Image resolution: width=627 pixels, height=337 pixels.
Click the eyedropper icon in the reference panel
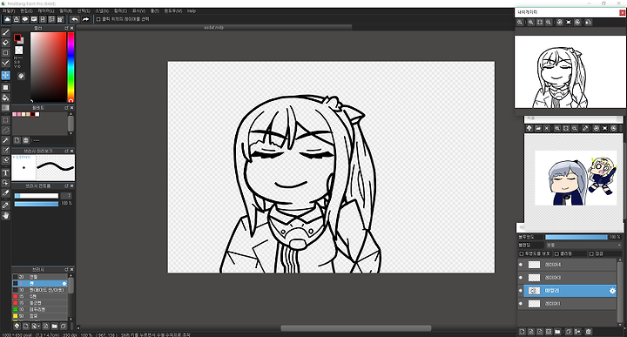[585, 128]
